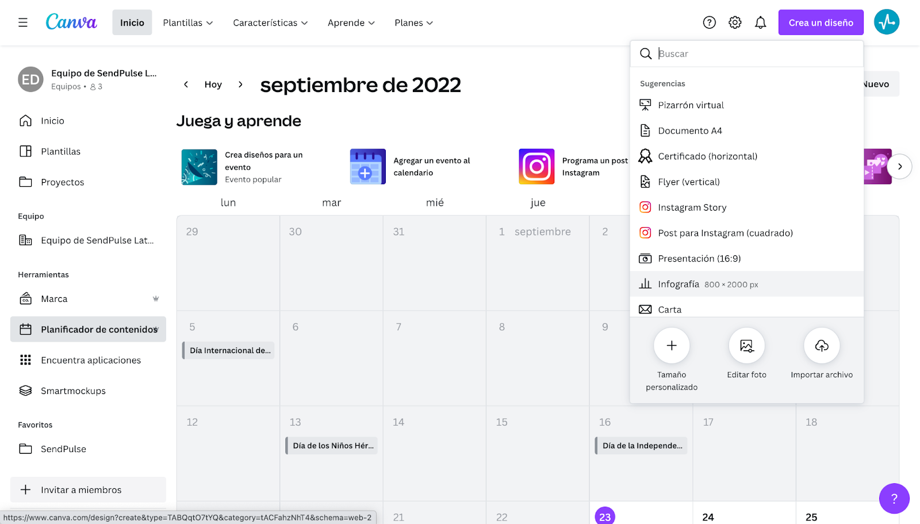Open Plantillas in the sidebar
920x524 pixels.
pyautogui.click(x=88, y=151)
